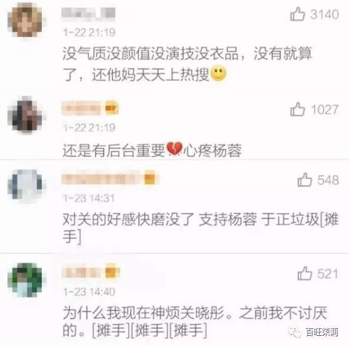Select the comment starting with '对关的好感快磨没了'
Screen dimensions: 349x347
coord(200,228)
